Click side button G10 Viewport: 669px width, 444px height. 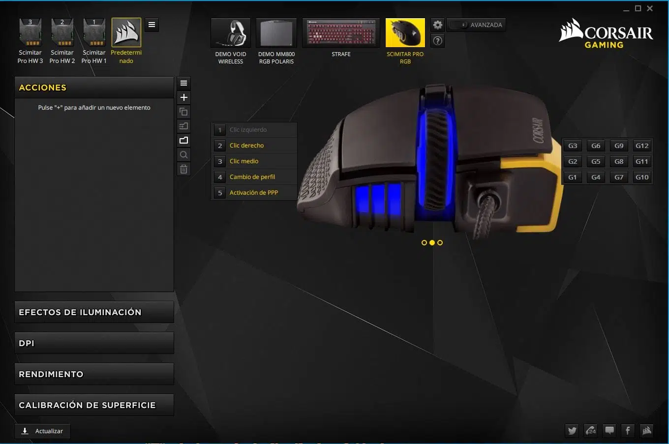click(x=642, y=177)
